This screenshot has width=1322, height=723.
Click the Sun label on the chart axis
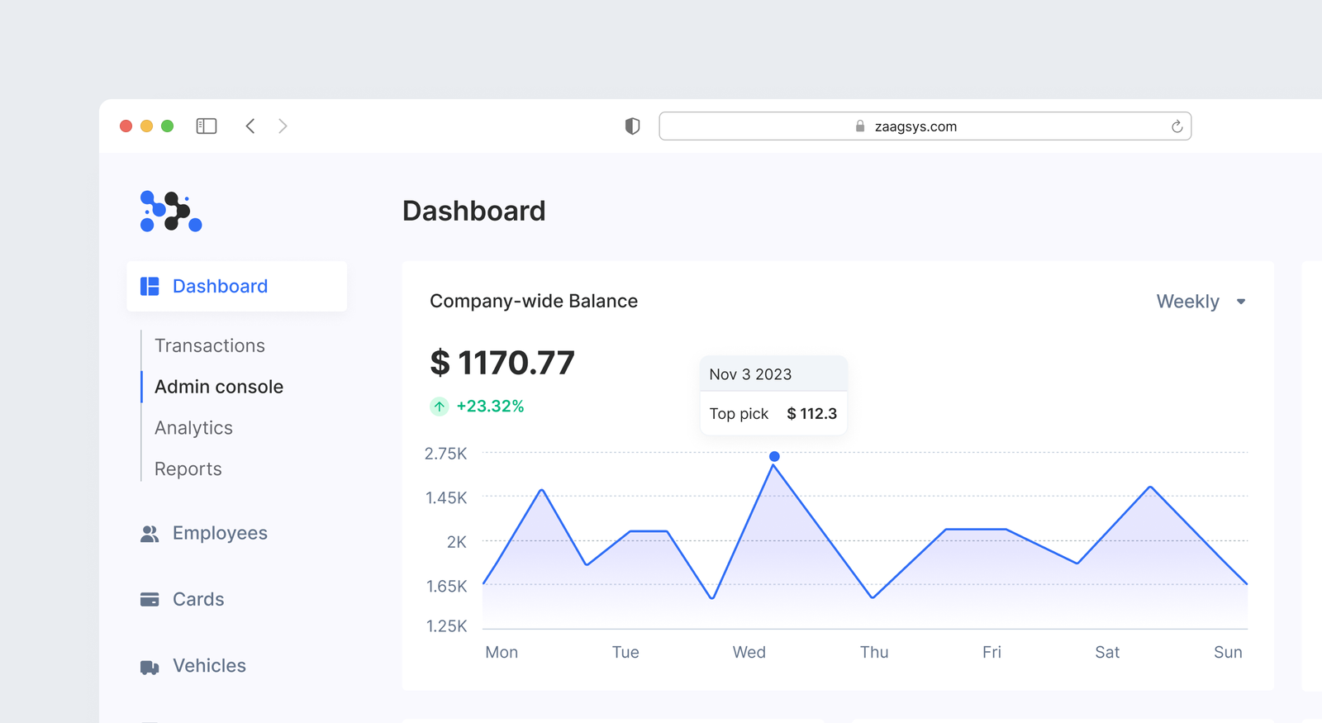point(1228,653)
